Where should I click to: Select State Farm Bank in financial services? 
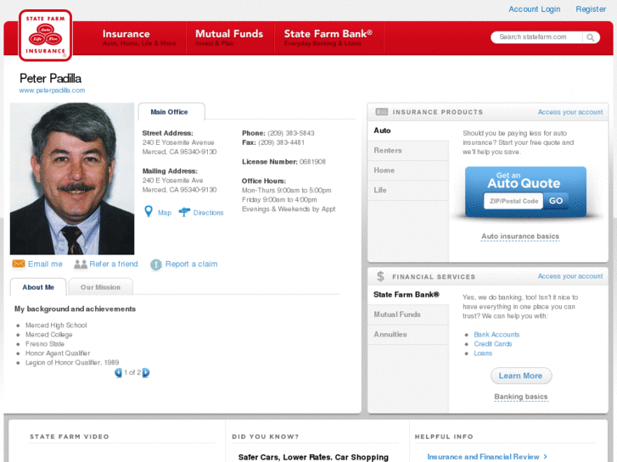[408, 294]
